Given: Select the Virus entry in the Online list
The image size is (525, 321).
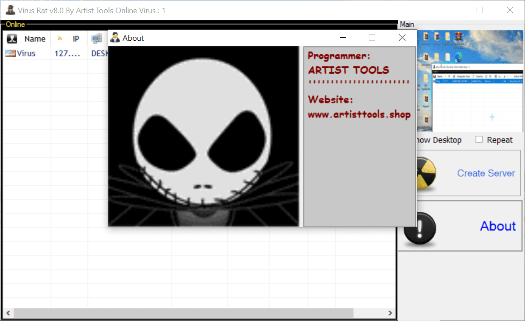Looking at the screenshot, I should (26, 53).
